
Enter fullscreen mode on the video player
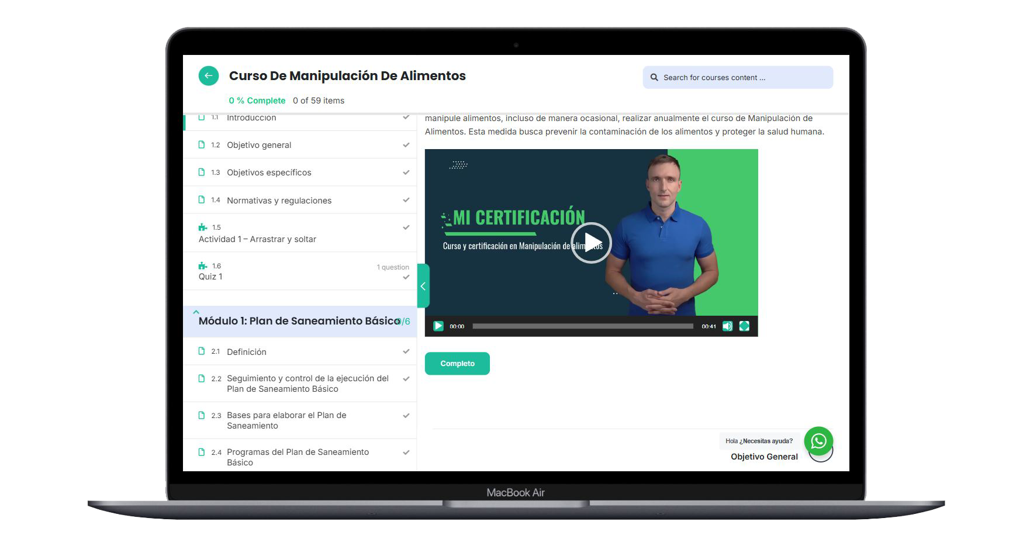pos(744,326)
